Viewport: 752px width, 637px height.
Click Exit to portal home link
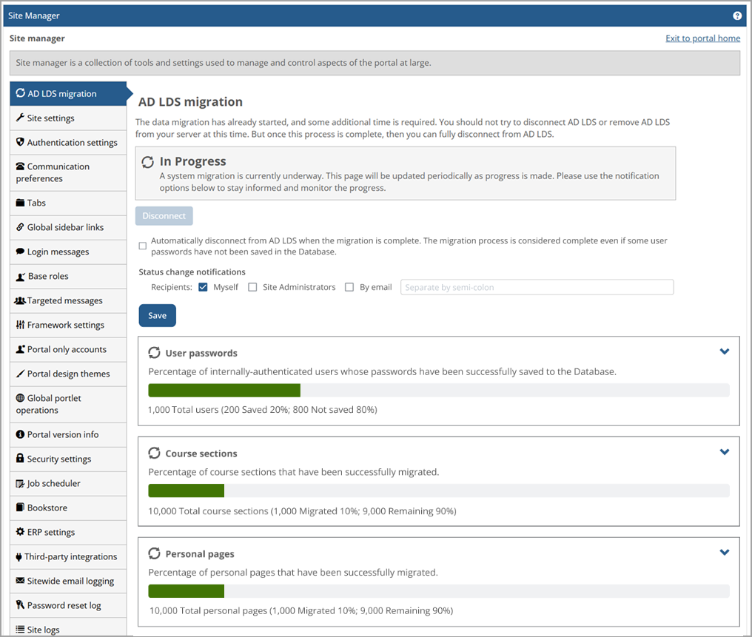[702, 38]
